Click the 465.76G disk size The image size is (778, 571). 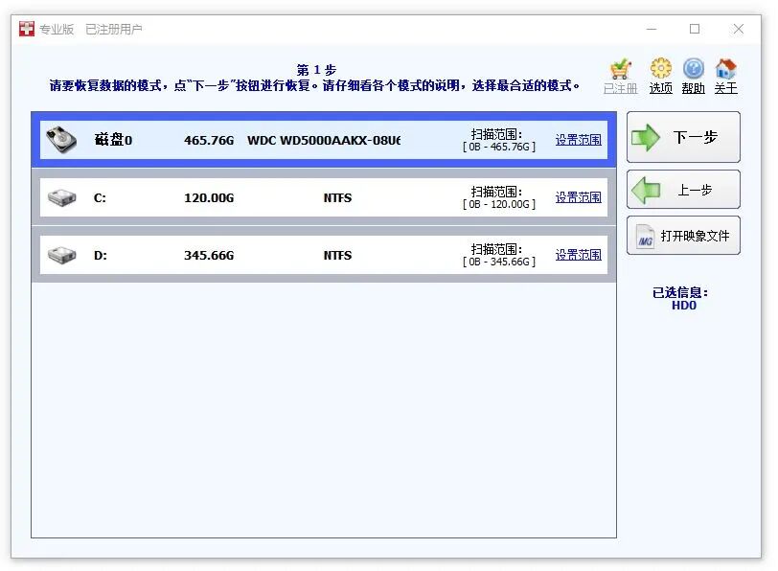(x=209, y=141)
